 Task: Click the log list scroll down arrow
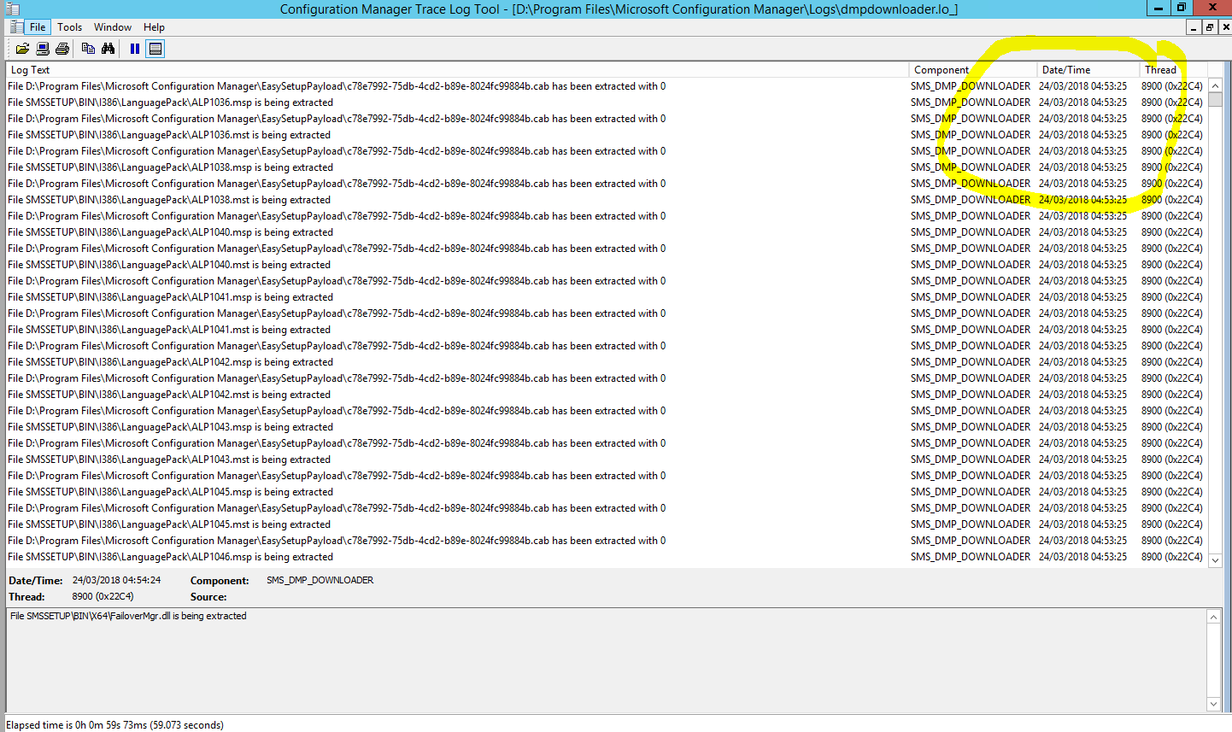(1216, 560)
